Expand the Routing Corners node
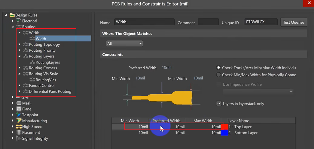 20,68
